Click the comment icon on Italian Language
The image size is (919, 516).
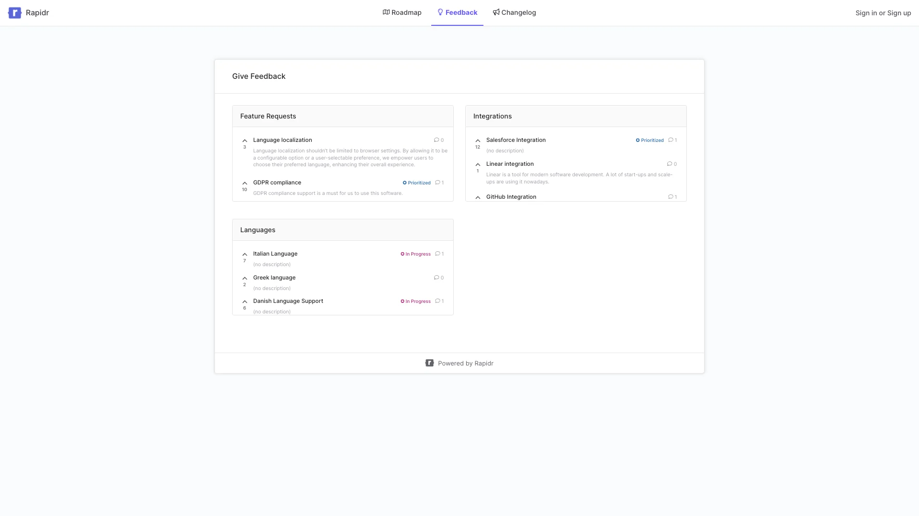[x=437, y=254]
